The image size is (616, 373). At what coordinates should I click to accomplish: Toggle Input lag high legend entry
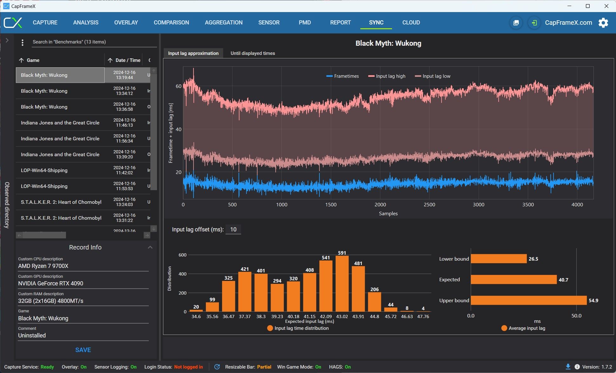click(387, 76)
